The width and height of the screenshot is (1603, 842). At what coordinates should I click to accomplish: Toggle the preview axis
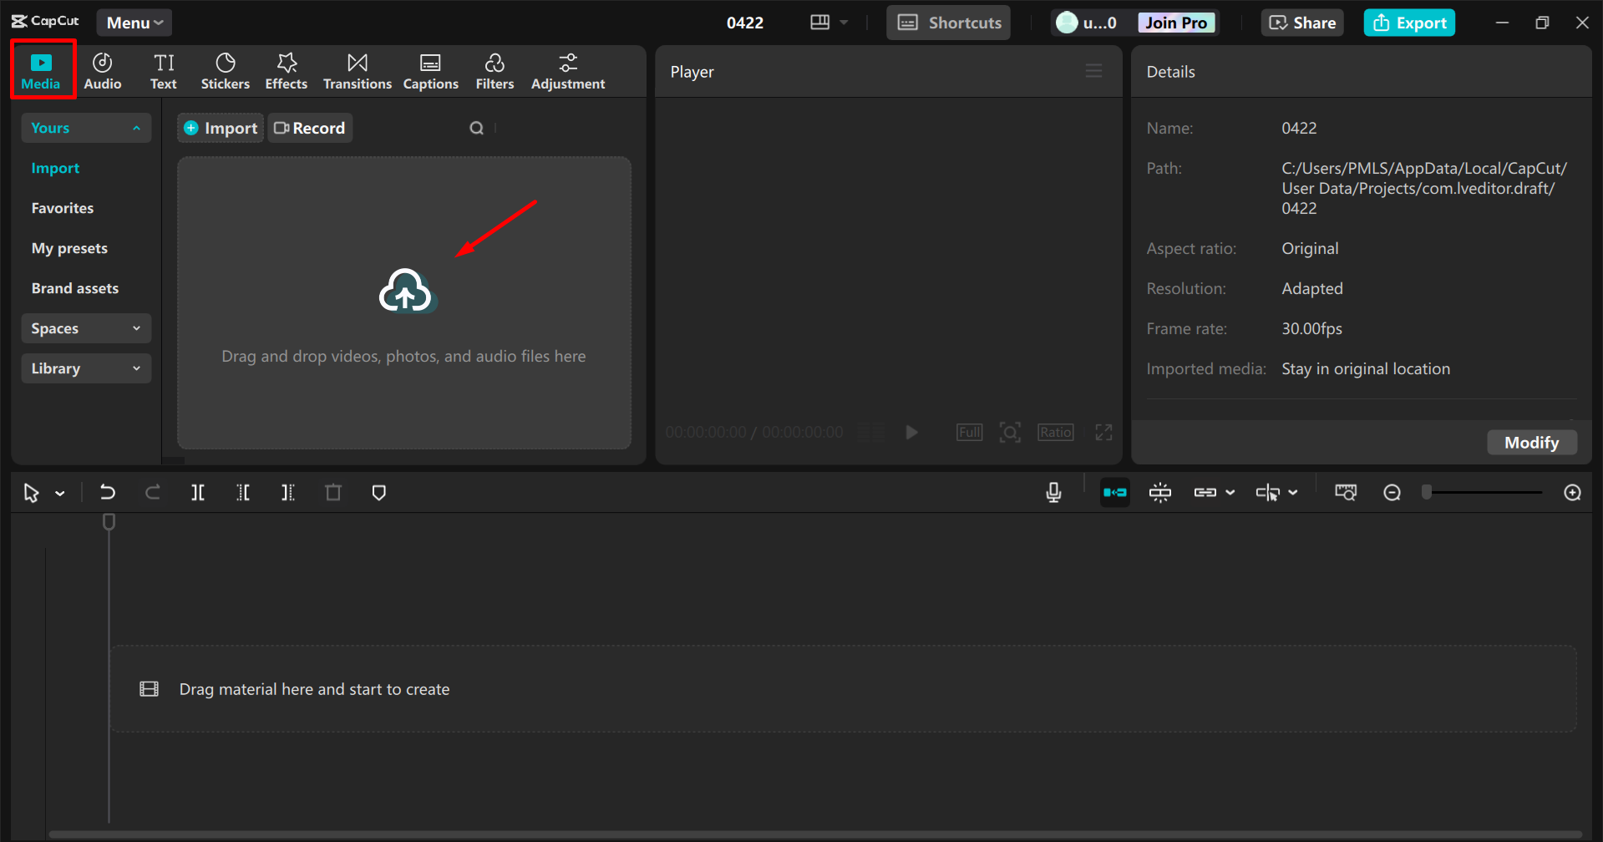click(1268, 493)
